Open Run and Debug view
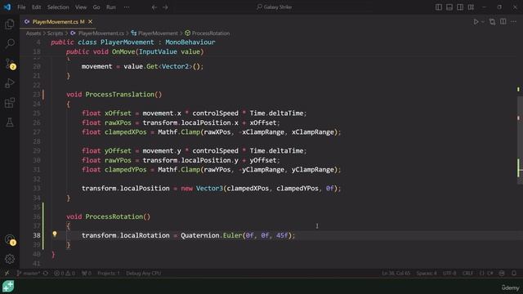Screen dimensions: 523x294 point(10,83)
